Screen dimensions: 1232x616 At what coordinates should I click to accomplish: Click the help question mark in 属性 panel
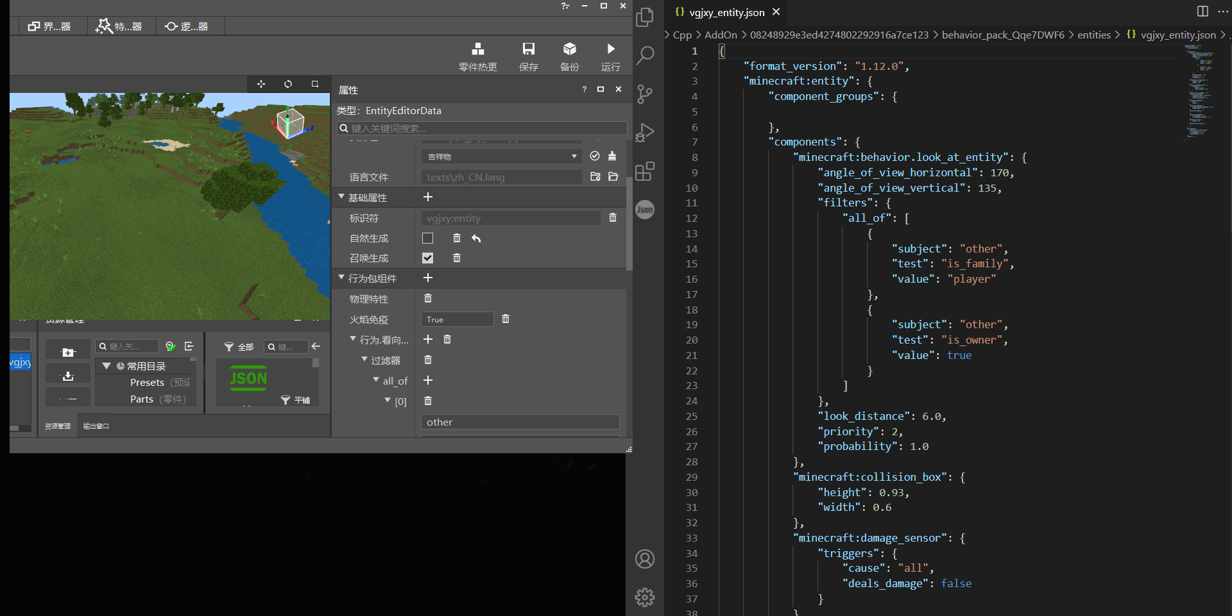[585, 90]
